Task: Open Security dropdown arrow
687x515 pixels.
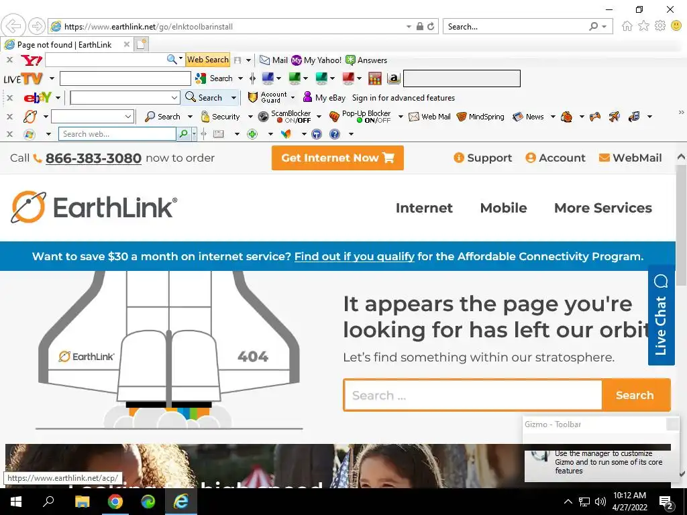Action: (250, 117)
